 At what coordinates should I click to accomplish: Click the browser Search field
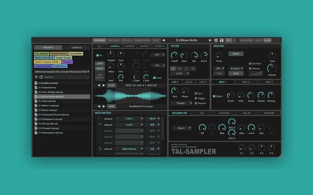click(67, 77)
